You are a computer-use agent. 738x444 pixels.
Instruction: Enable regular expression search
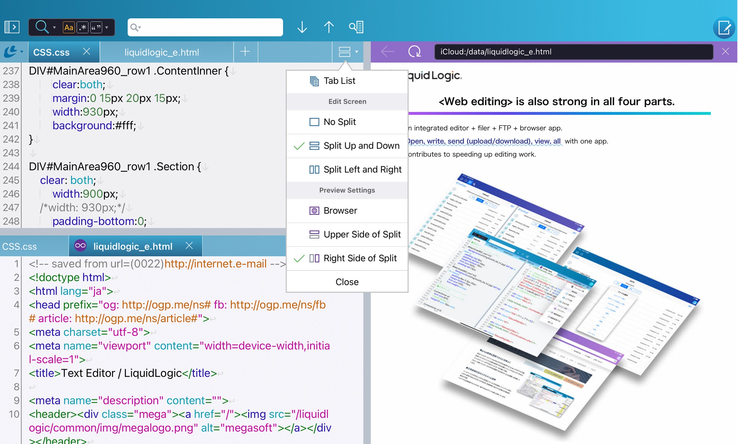82,27
